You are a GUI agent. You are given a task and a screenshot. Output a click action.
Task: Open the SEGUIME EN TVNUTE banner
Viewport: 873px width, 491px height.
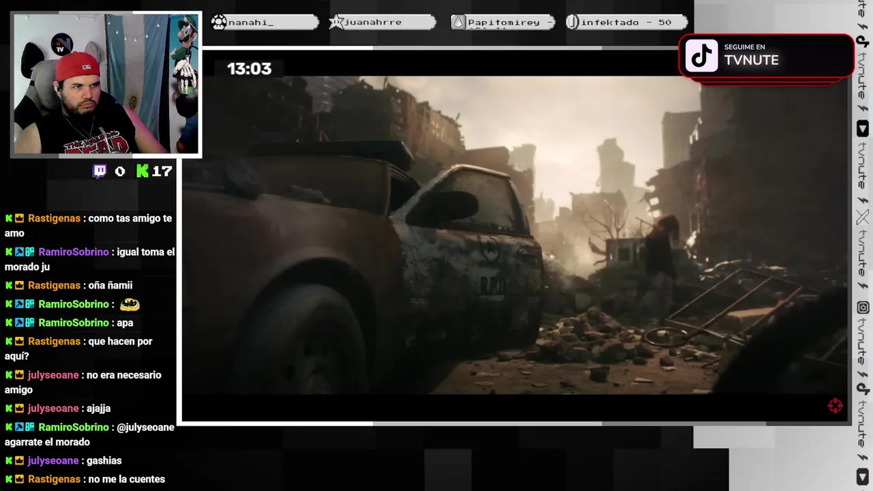tap(767, 56)
